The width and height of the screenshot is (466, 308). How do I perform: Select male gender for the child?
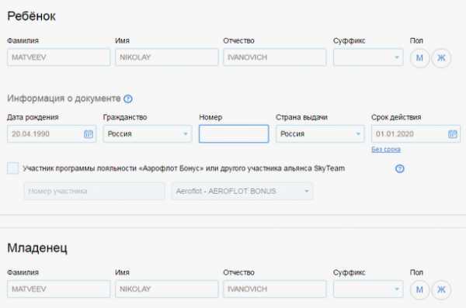[x=419, y=57]
